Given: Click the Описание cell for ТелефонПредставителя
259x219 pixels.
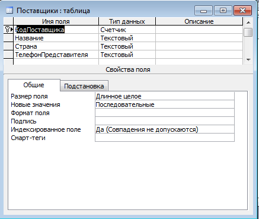Looking at the screenshot, I should [199, 55].
